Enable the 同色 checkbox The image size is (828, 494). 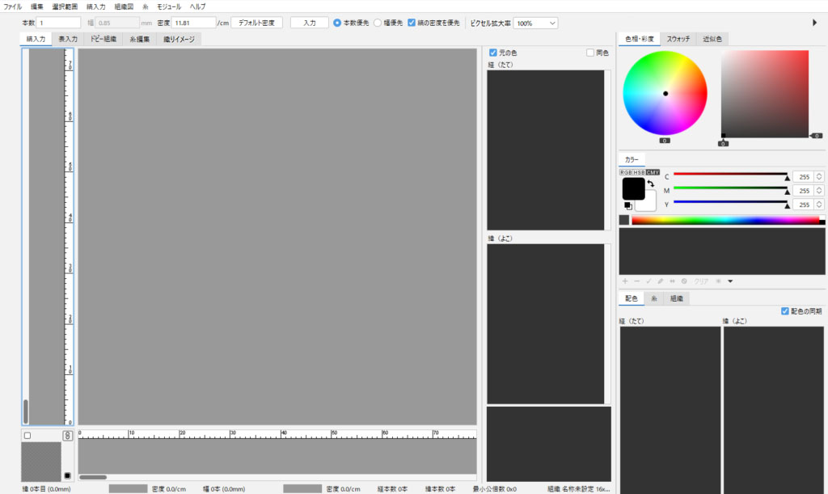coord(590,53)
